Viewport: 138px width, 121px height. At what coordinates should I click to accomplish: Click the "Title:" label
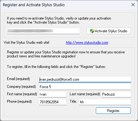tap(73, 101)
